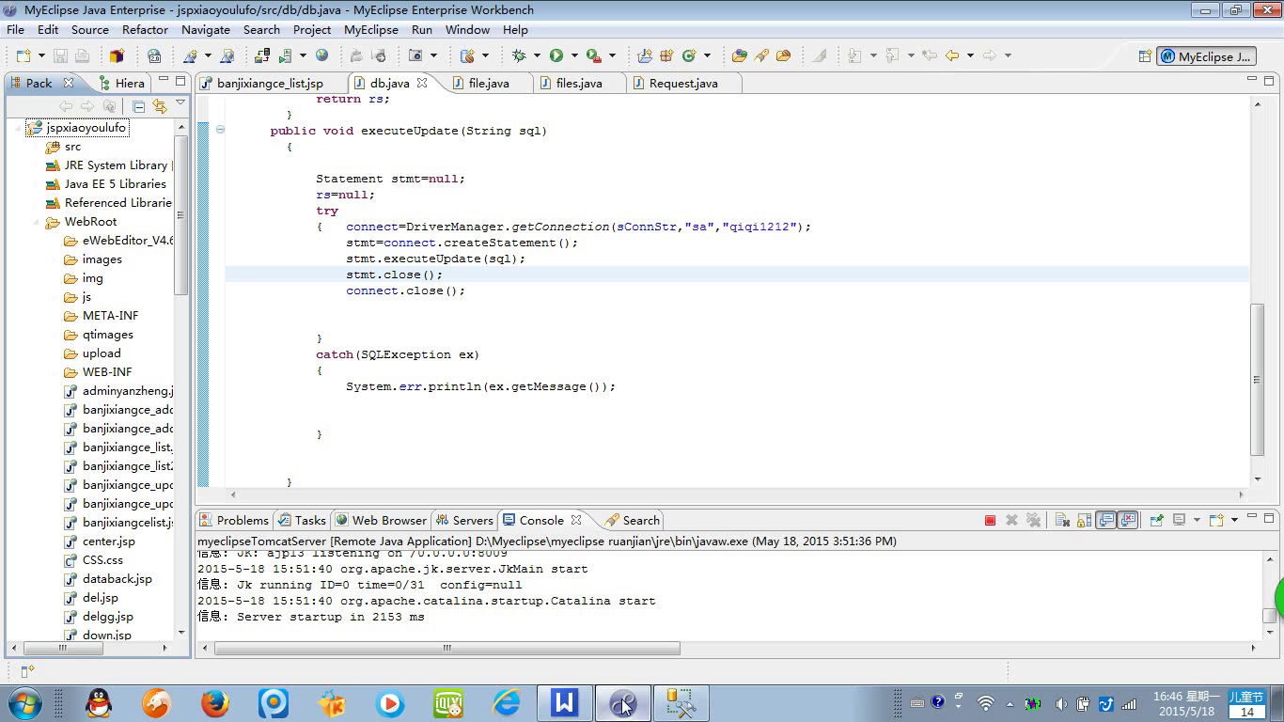The width and height of the screenshot is (1284, 722).
Task: Click the Run External Tools toolbar icon
Action: coord(594,55)
